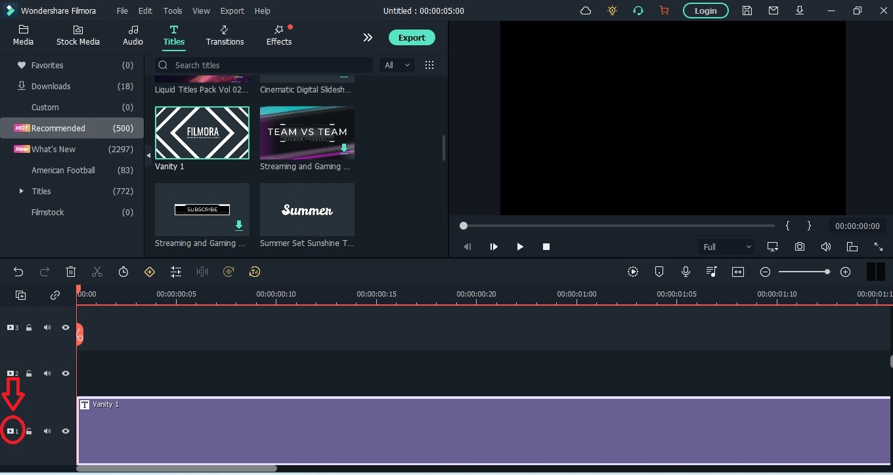Mute track 3 speaker icon
This screenshot has height=475, width=893.
click(47, 327)
